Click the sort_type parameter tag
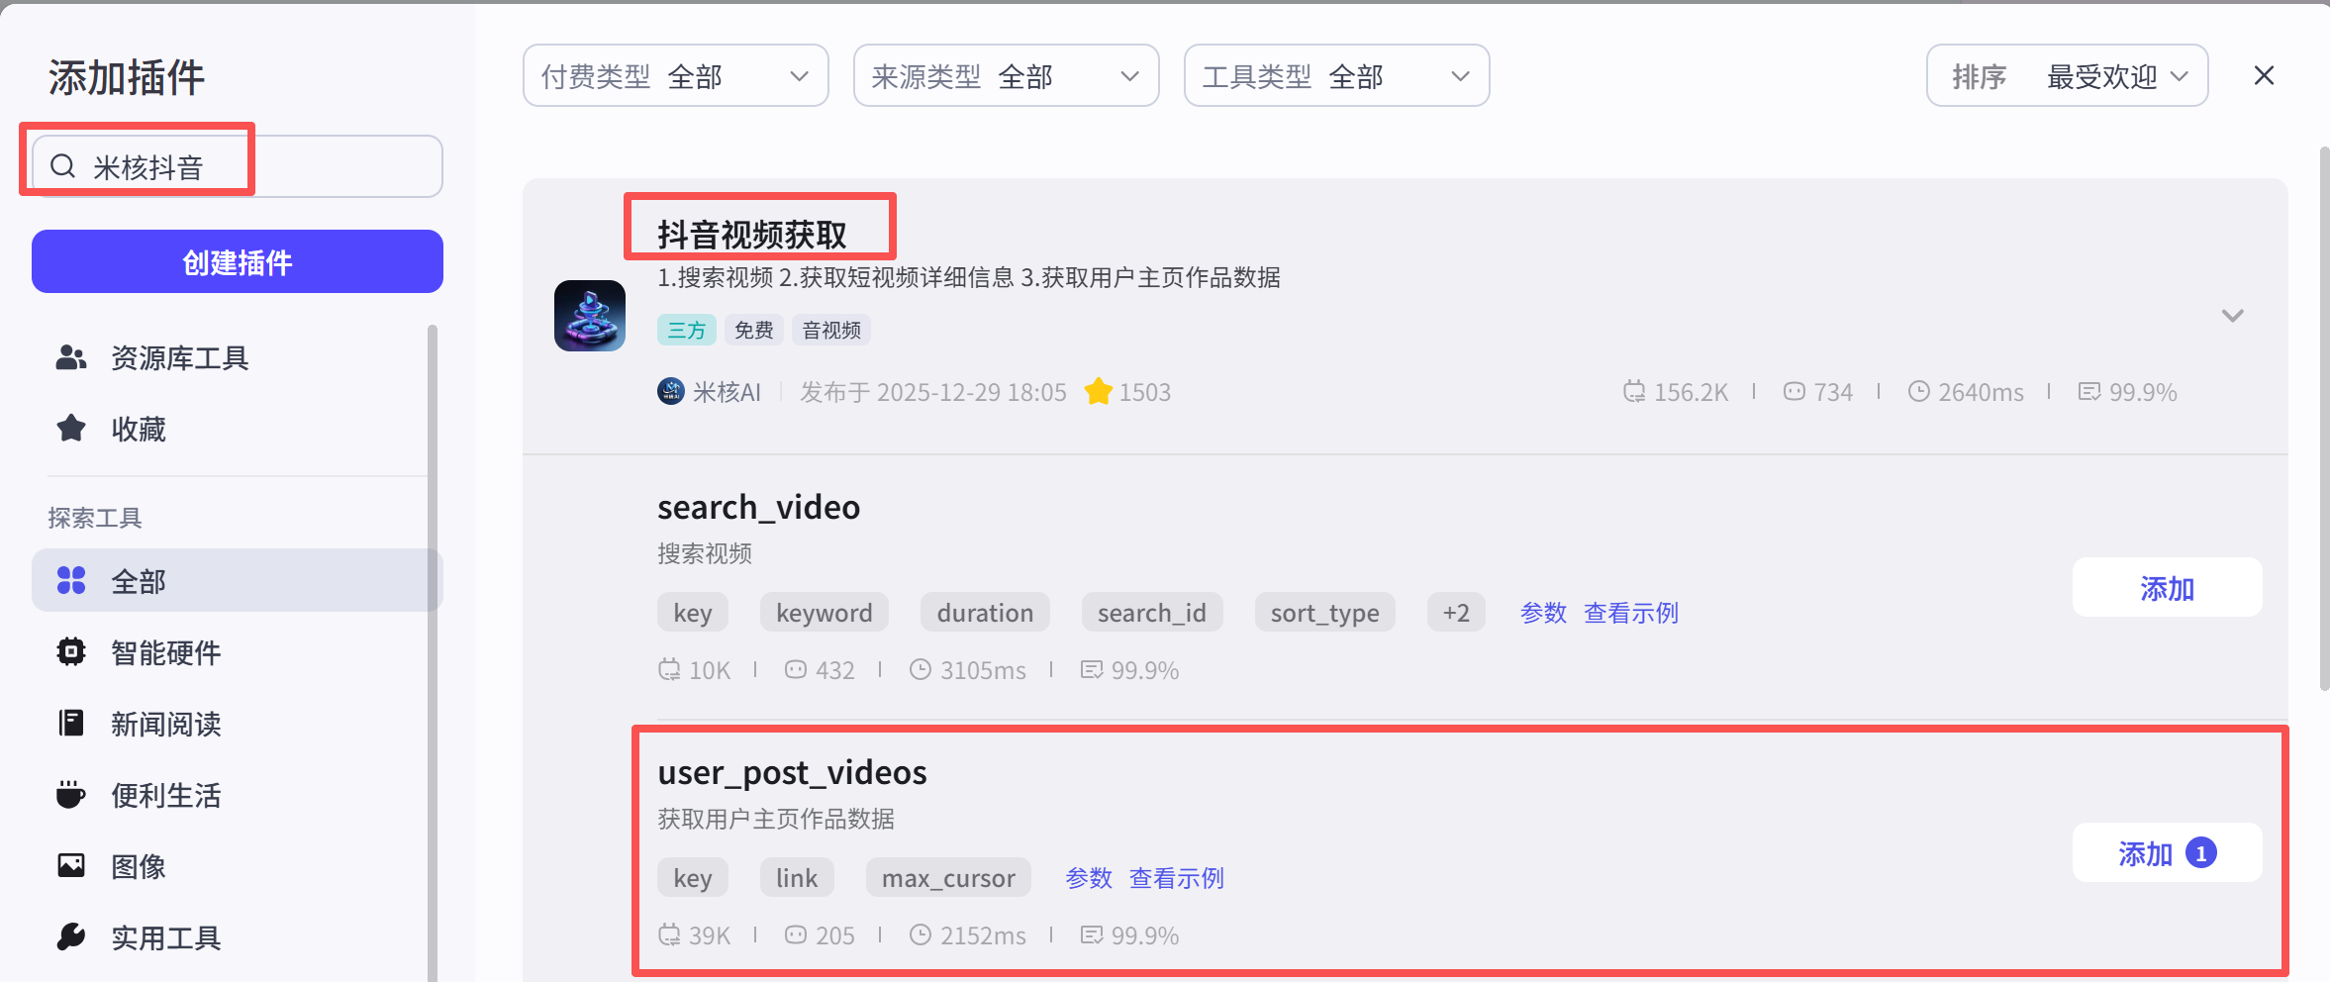2330x982 pixels. (x=1325, y=613)
